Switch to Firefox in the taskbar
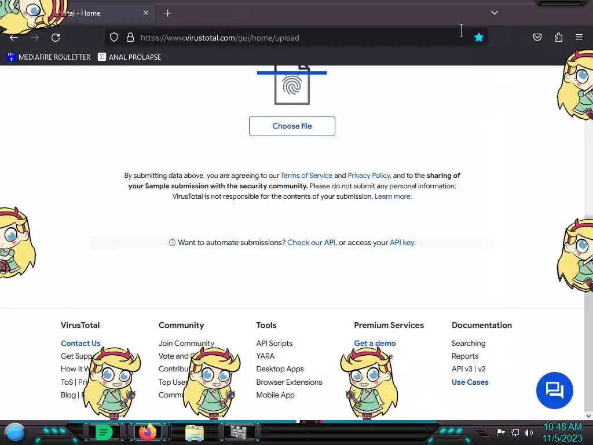593x445 pixels. tap(148, 432)
